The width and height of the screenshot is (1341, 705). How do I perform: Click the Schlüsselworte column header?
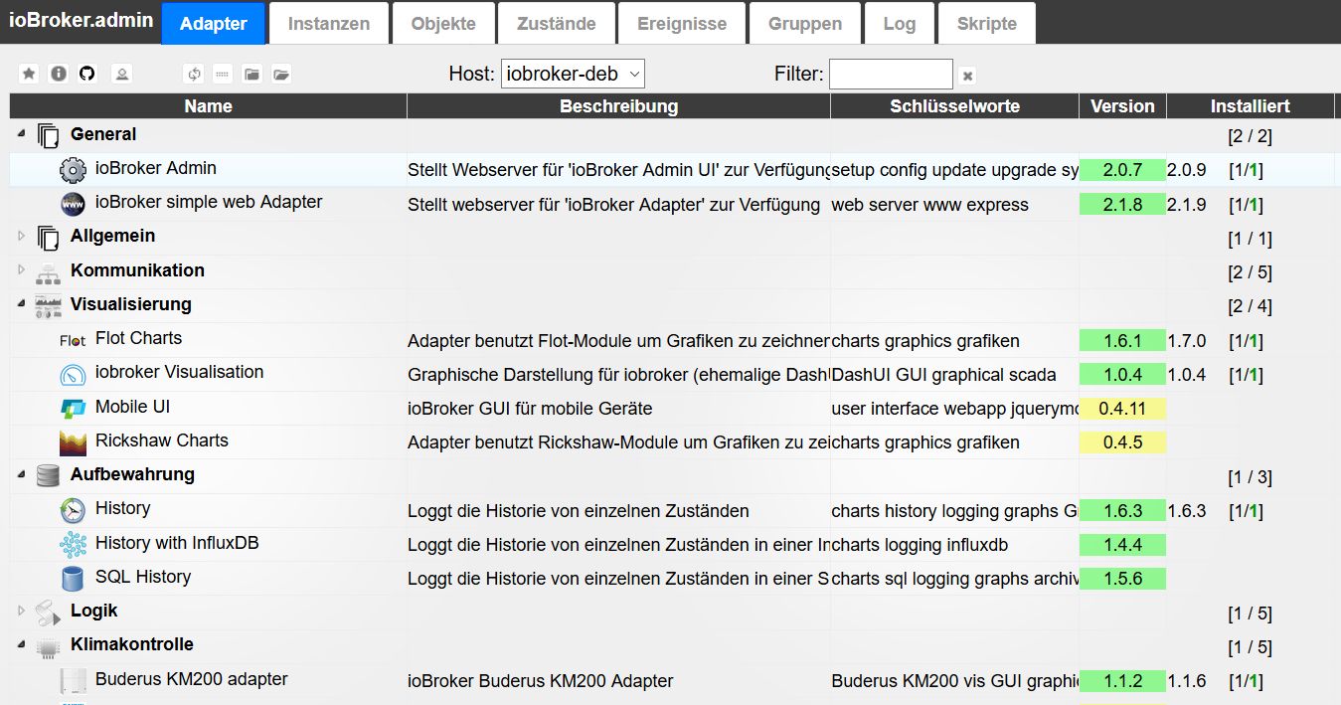point(954,105)
